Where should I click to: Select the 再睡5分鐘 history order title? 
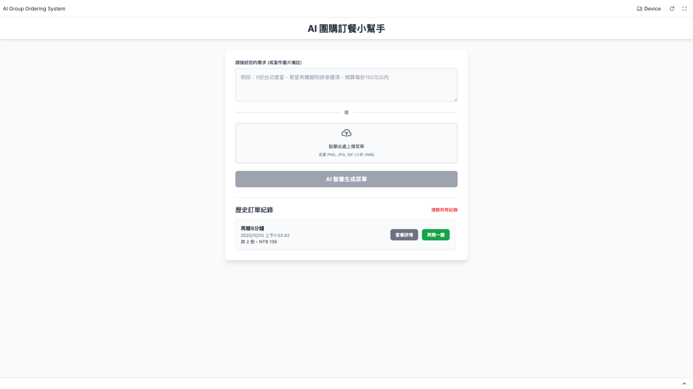click(252, 228)
